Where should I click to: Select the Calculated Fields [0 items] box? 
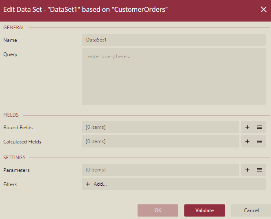coord(161,141)
